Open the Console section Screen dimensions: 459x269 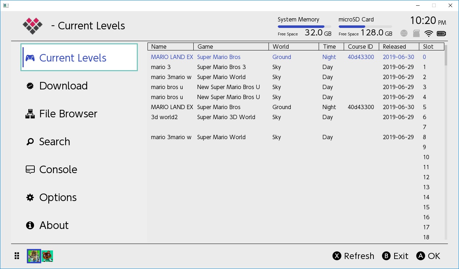click(79, 170)
